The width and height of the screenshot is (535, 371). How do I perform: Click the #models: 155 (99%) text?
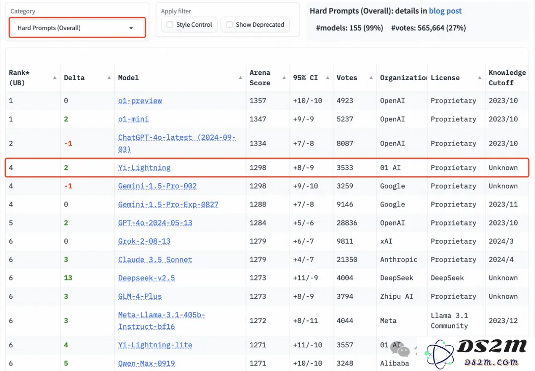(349, 28)
